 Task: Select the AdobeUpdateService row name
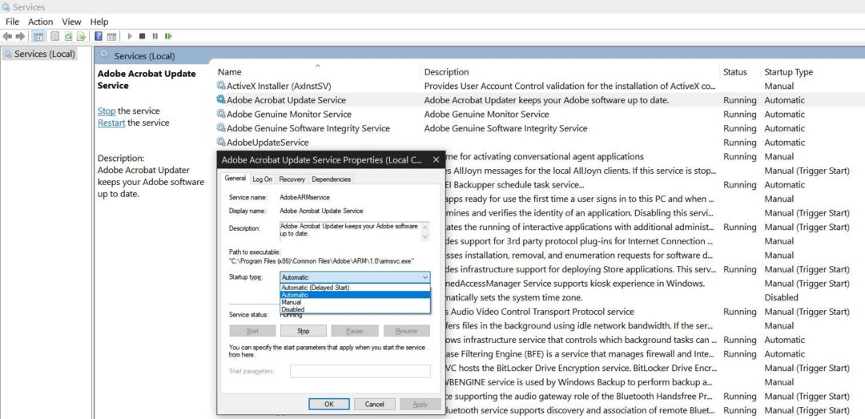pos(268,142)
